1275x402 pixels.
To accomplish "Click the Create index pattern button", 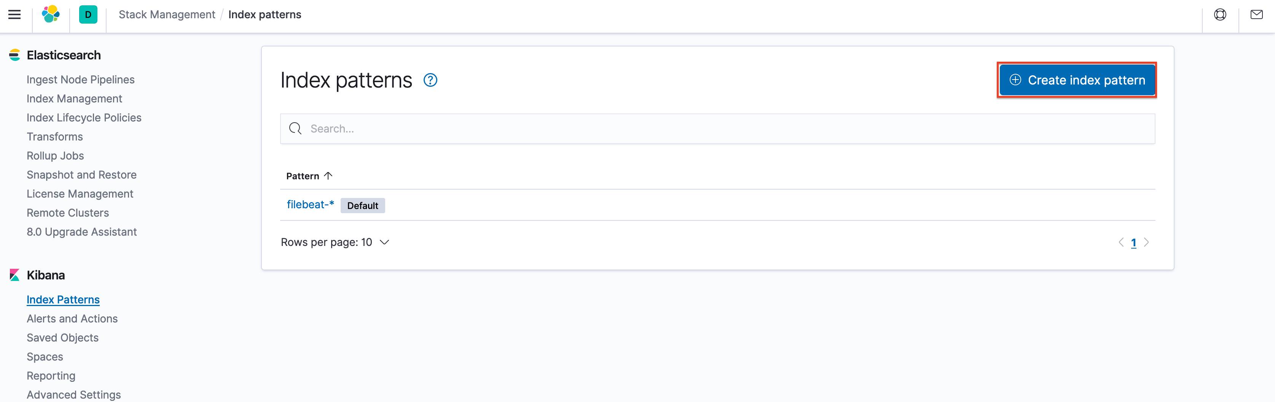I will tap(1077, 80).
